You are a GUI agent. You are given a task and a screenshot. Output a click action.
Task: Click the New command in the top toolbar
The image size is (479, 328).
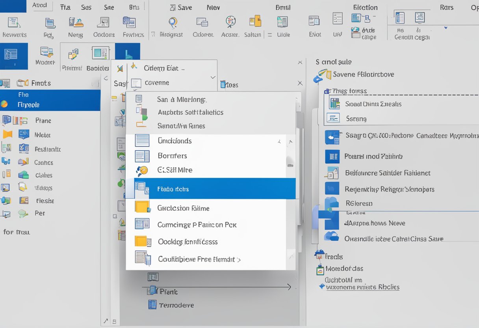213,7
